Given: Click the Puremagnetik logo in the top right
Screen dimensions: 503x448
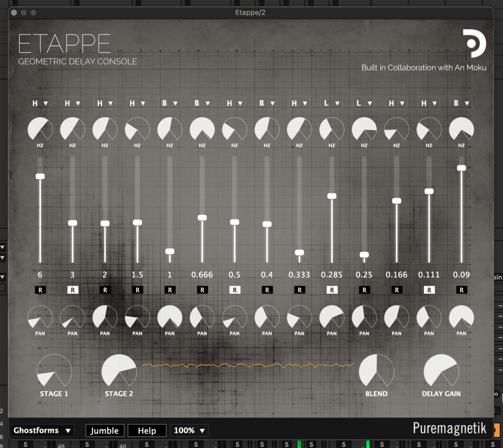Looking at the screenshot, I should point(474,44).
